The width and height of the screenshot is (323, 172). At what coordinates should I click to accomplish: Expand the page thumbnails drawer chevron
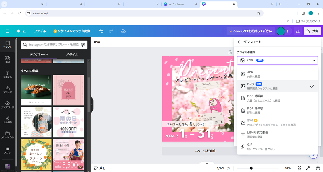[207, 164]
